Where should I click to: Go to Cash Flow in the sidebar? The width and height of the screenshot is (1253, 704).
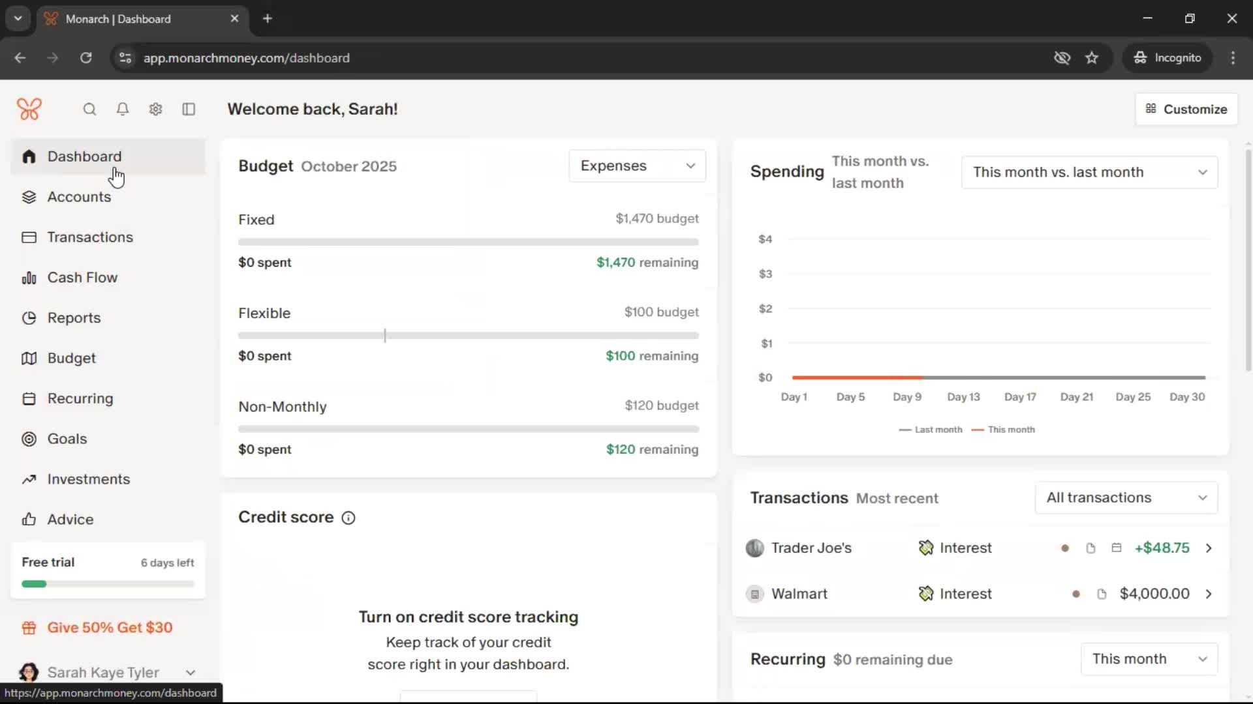click(82, 278)
